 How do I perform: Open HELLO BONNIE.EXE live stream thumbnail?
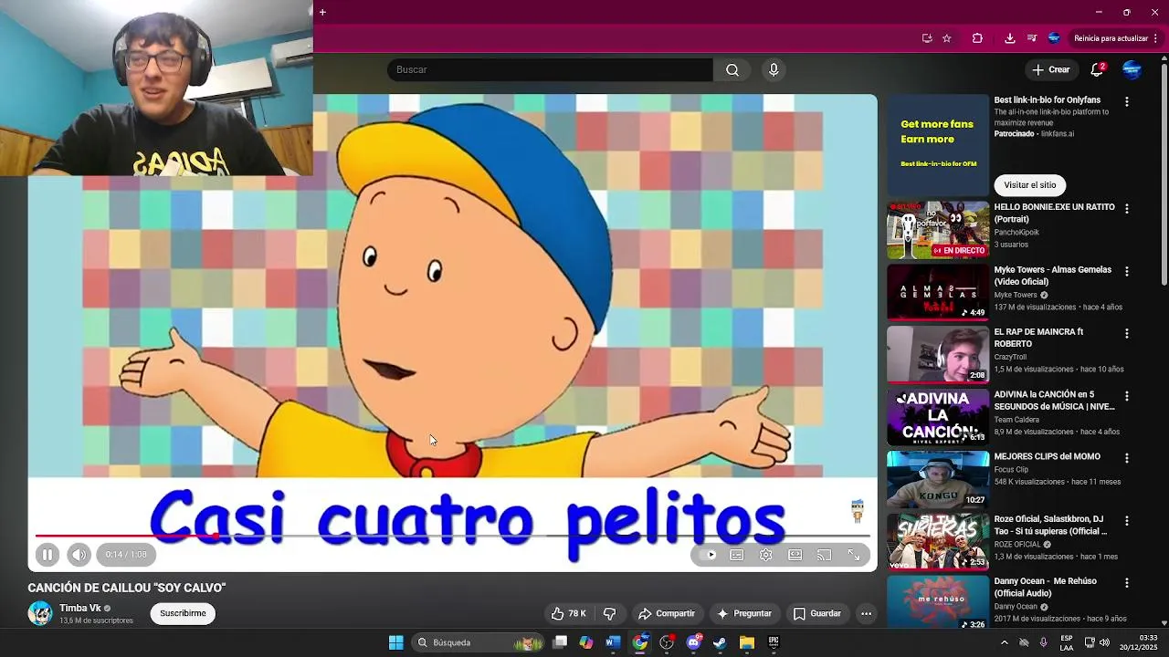(938, 230)
